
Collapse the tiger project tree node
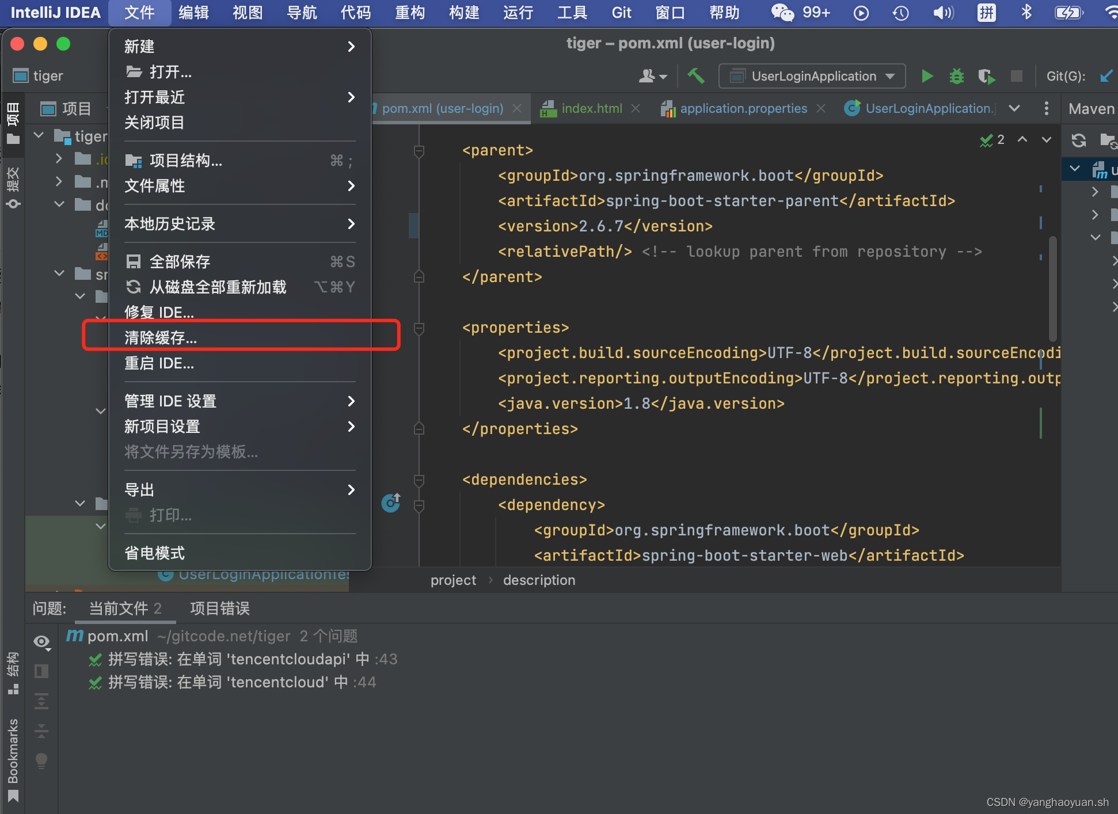click(39, 135)
